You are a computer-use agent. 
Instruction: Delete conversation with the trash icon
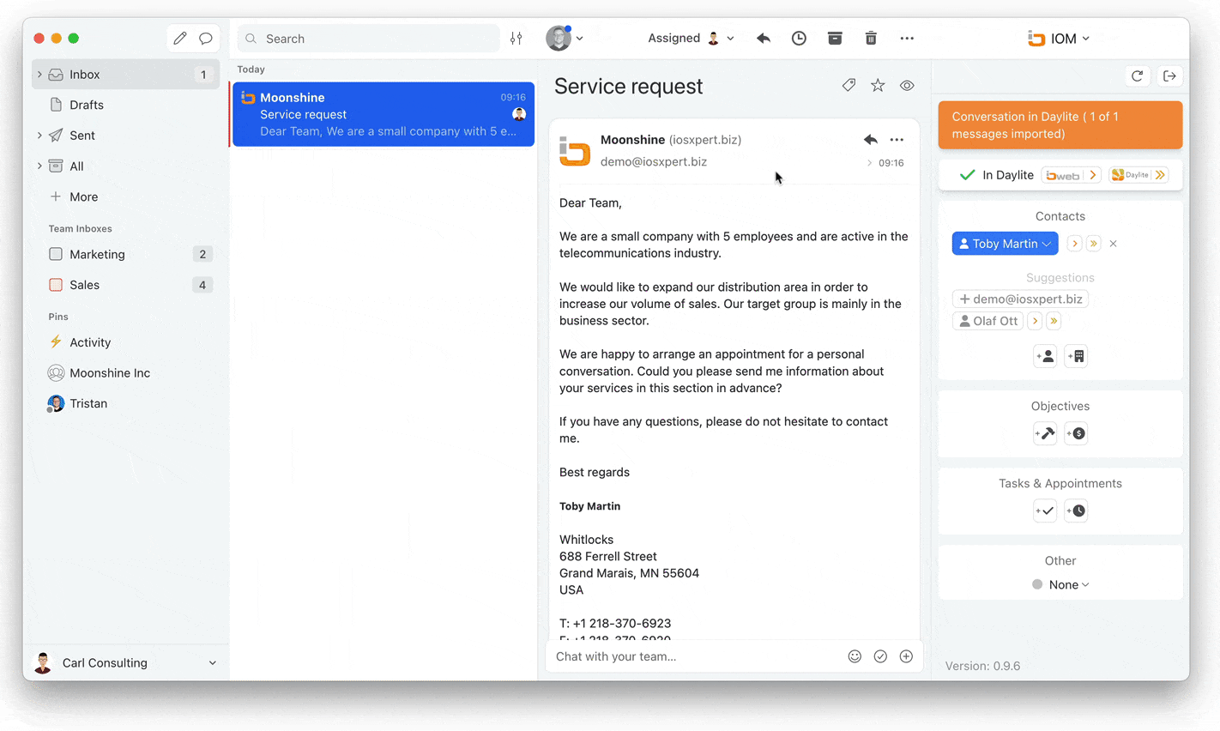[871, 39]
